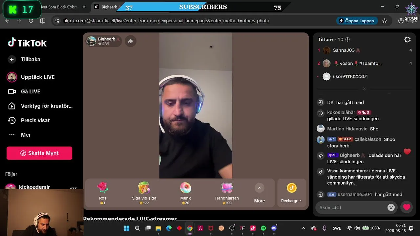Expand the viewer list chevron

pos(364,89)
